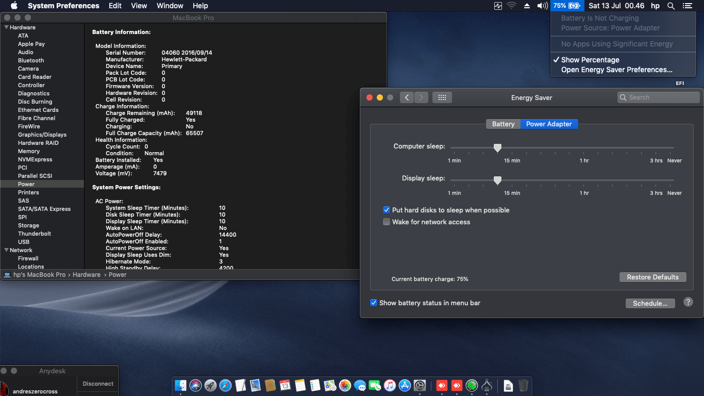
Task: Switch to the Battery tab
Action: [x=503, y=124]
